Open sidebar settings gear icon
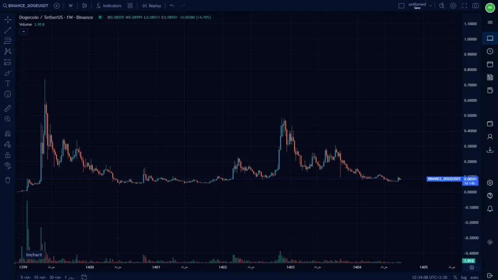The height and width of the screenshot is (280, 498). [490, 183]
